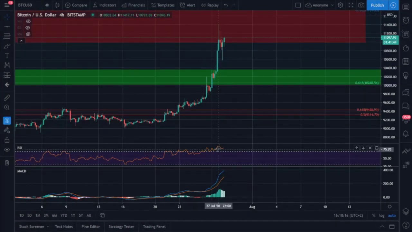Toggle the eye icon on the second indicator
Image resolution: width=412 pixels, height=232 pixels.
pos(28,28)
